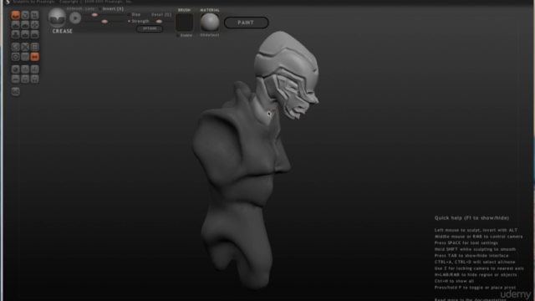The image size is (535, 301).
Task: Toggle the Wireframe display icon
Action: (x=25, y=57)
